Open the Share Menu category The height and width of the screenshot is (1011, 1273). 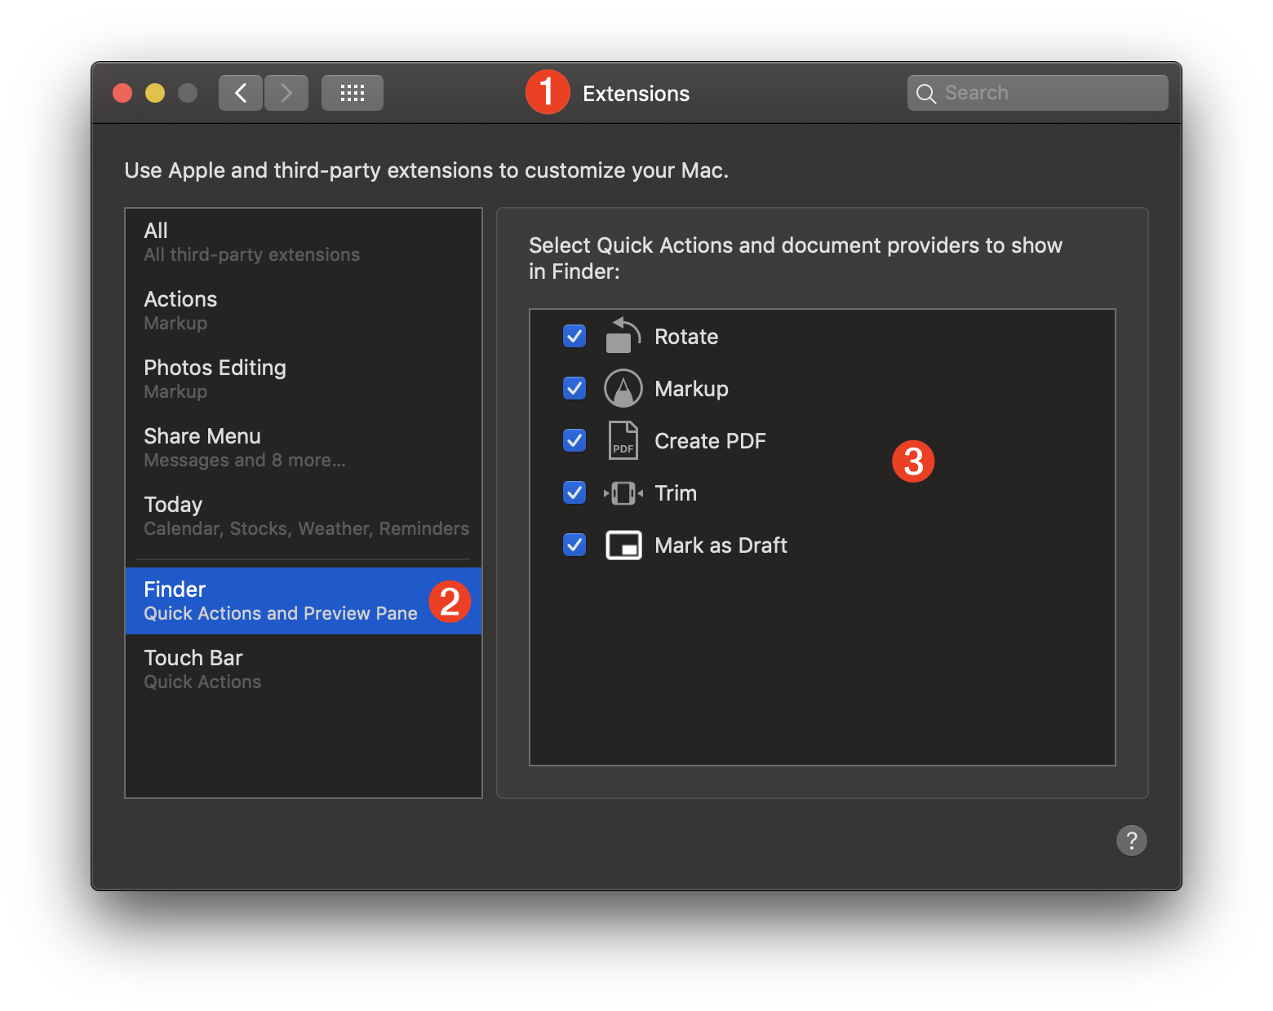pyautogui.click(x=304, y=448)
